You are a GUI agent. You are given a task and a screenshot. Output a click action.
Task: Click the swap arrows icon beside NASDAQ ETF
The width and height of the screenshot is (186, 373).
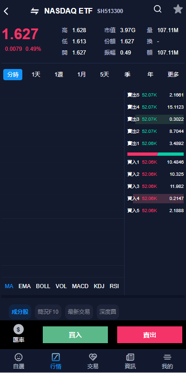34,11
